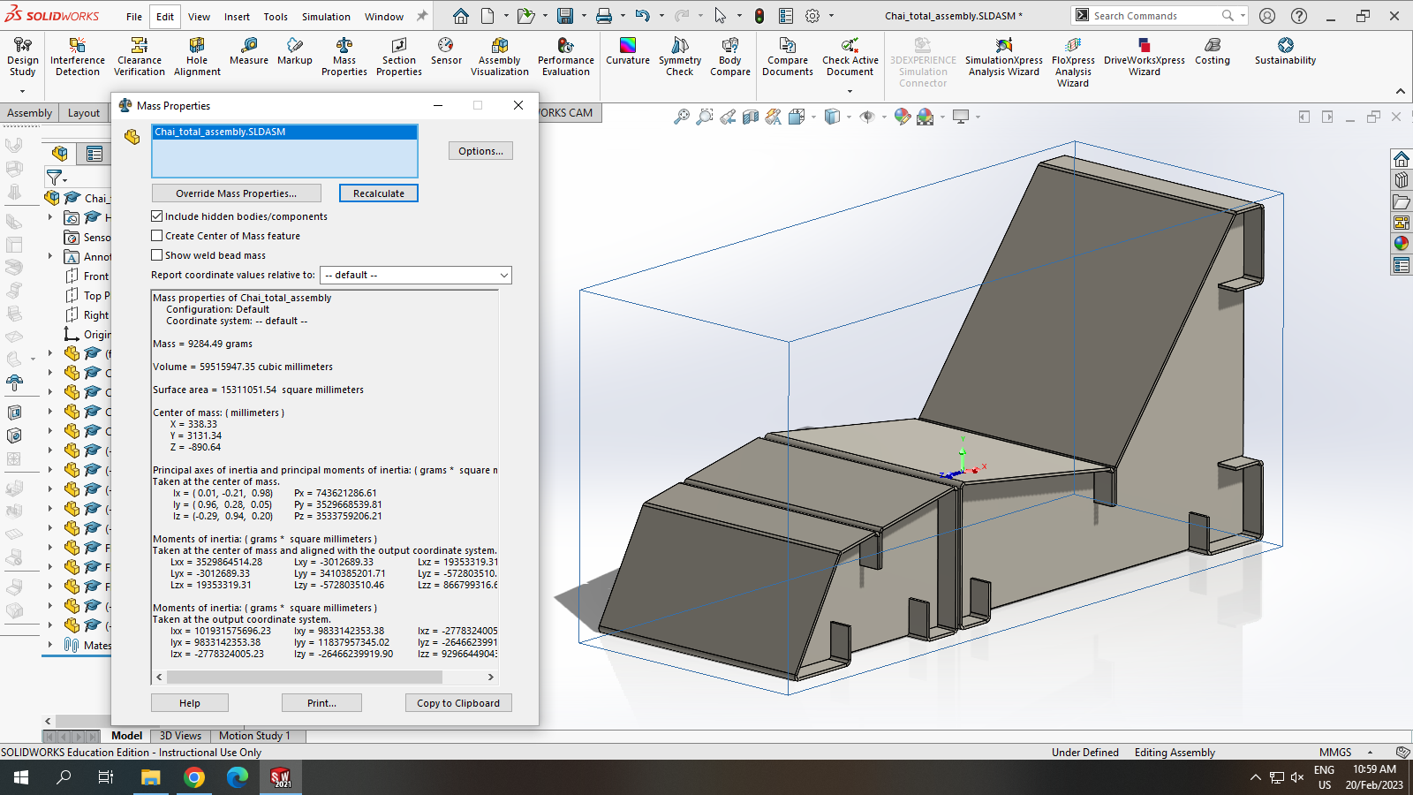Viewport: 1413px width, 795px height.
Task: Open the File menu
Action: 134,16
